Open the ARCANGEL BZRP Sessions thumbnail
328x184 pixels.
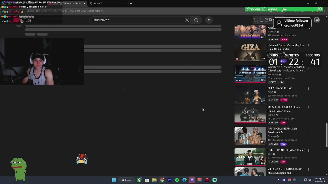250,135
